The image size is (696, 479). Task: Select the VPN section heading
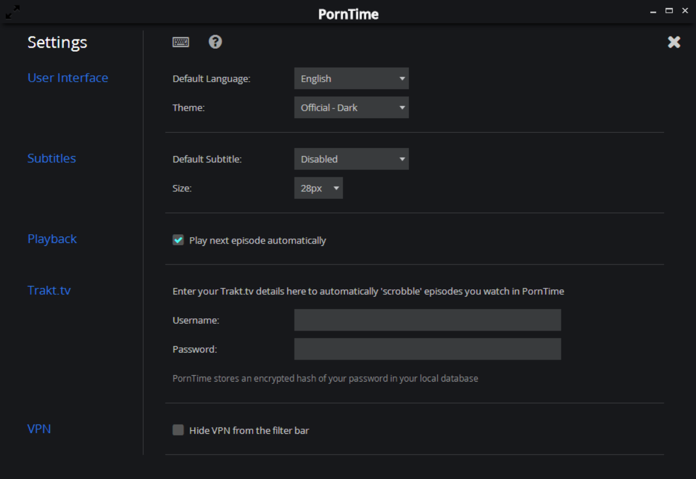39,429
